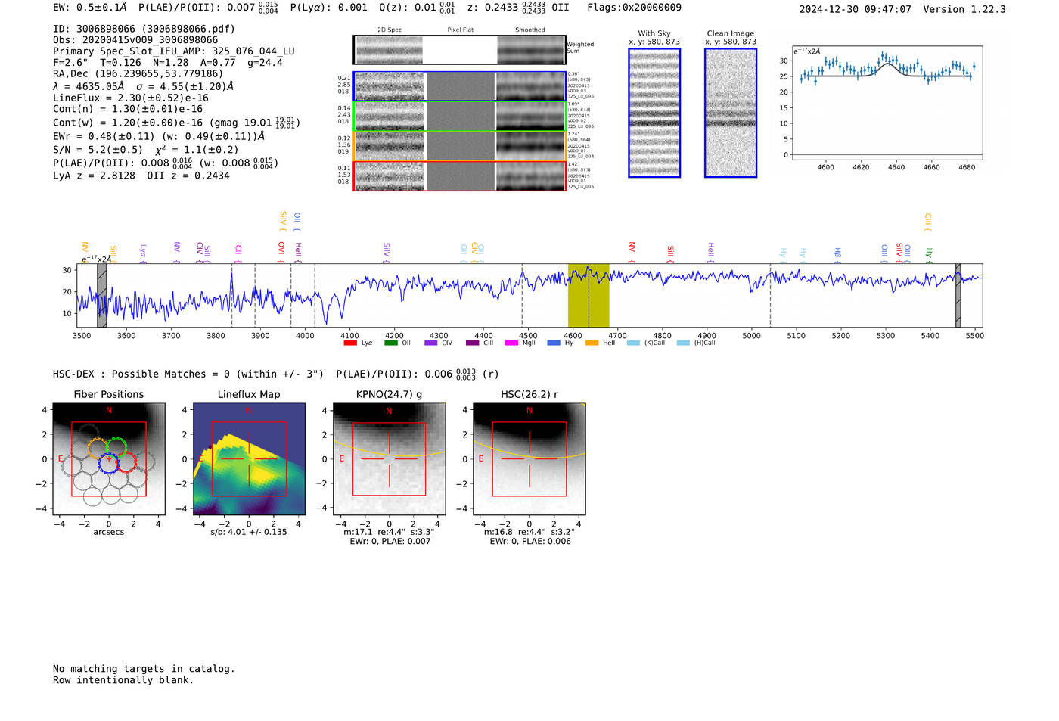Click the m:17.1 re:4.4" KPNO caption
The width and height of the screenshot is (1059, 721).
pyautogui.click(x=390, y=532)
